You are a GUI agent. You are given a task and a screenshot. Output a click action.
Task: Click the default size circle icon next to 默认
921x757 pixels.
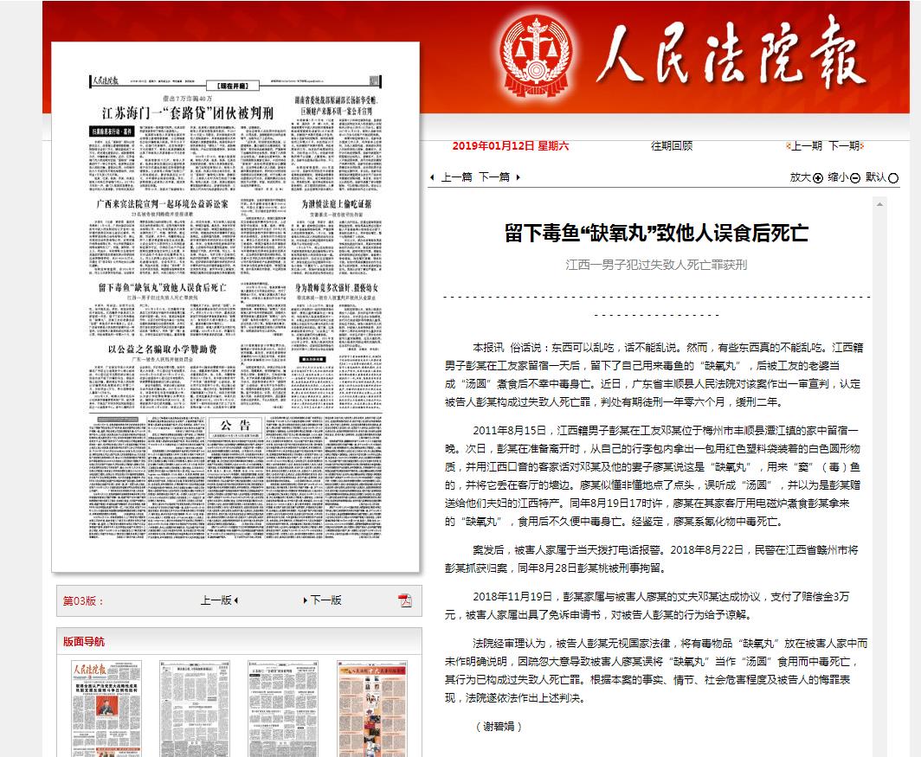coord(893,178)
